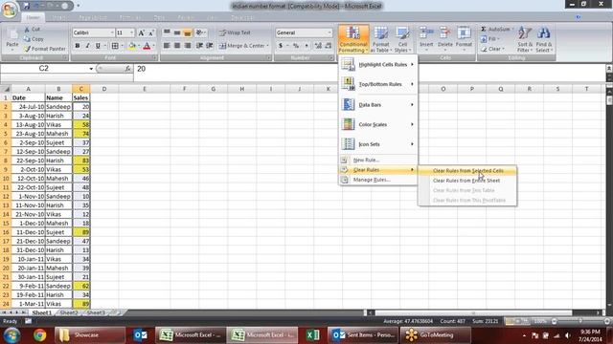
Task: Open Highlight Cells Rules submenu
Action: pyautogui.click(x=378, y=64)
